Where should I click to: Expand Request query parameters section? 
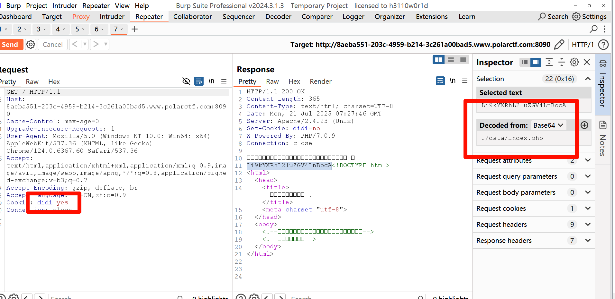588,176
